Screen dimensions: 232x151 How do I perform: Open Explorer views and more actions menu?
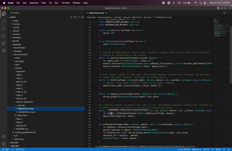(81, 13)
